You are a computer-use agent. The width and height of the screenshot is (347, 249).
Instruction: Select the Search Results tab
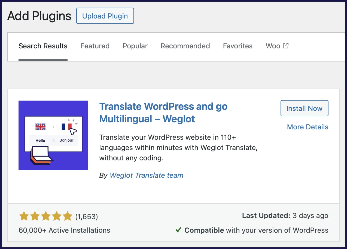pyautogui.click(x=43, y=46)
